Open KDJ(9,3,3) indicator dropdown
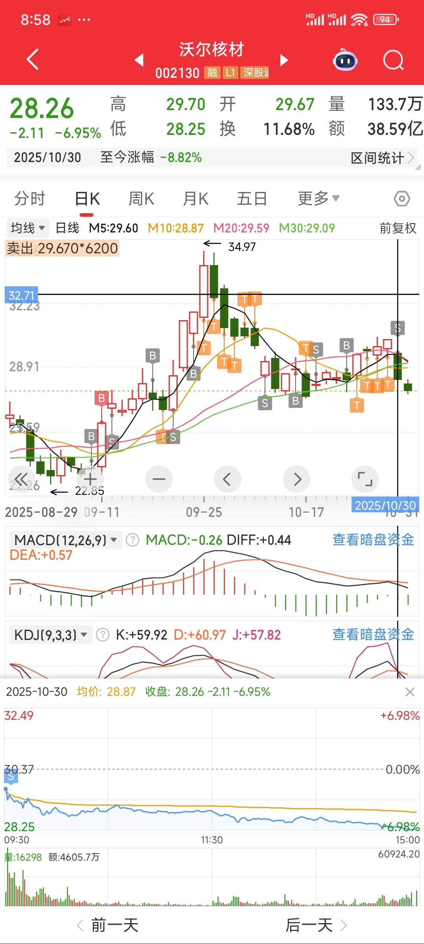 [x=51, y=635]
